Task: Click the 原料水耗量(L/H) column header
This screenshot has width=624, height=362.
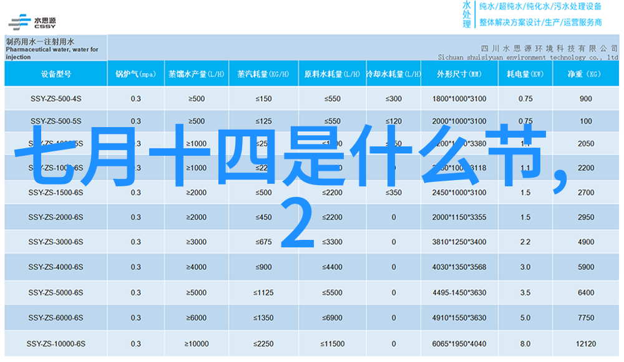Action: (x=332, y=74)
